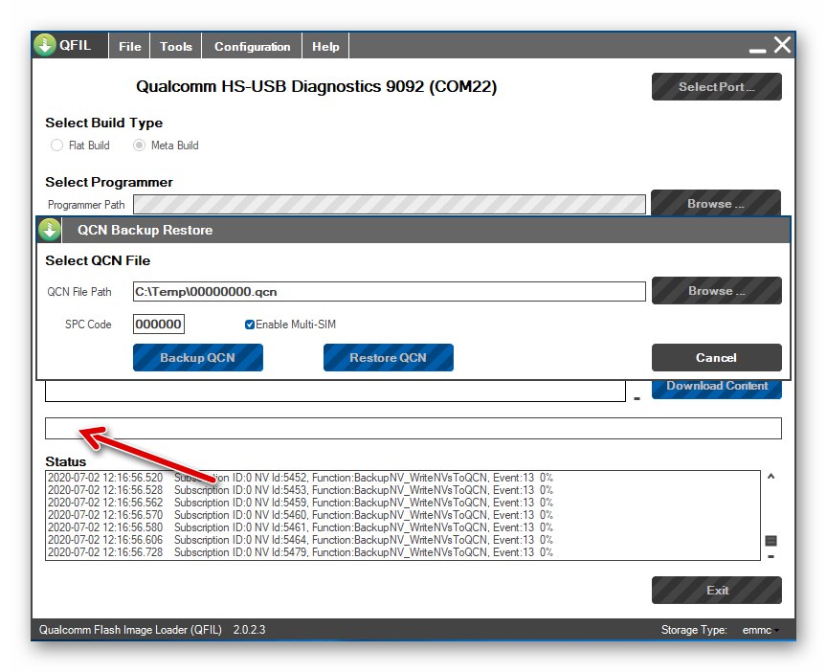Select log line with NV Id:5459
827x672 pixels.
(301, 503)
